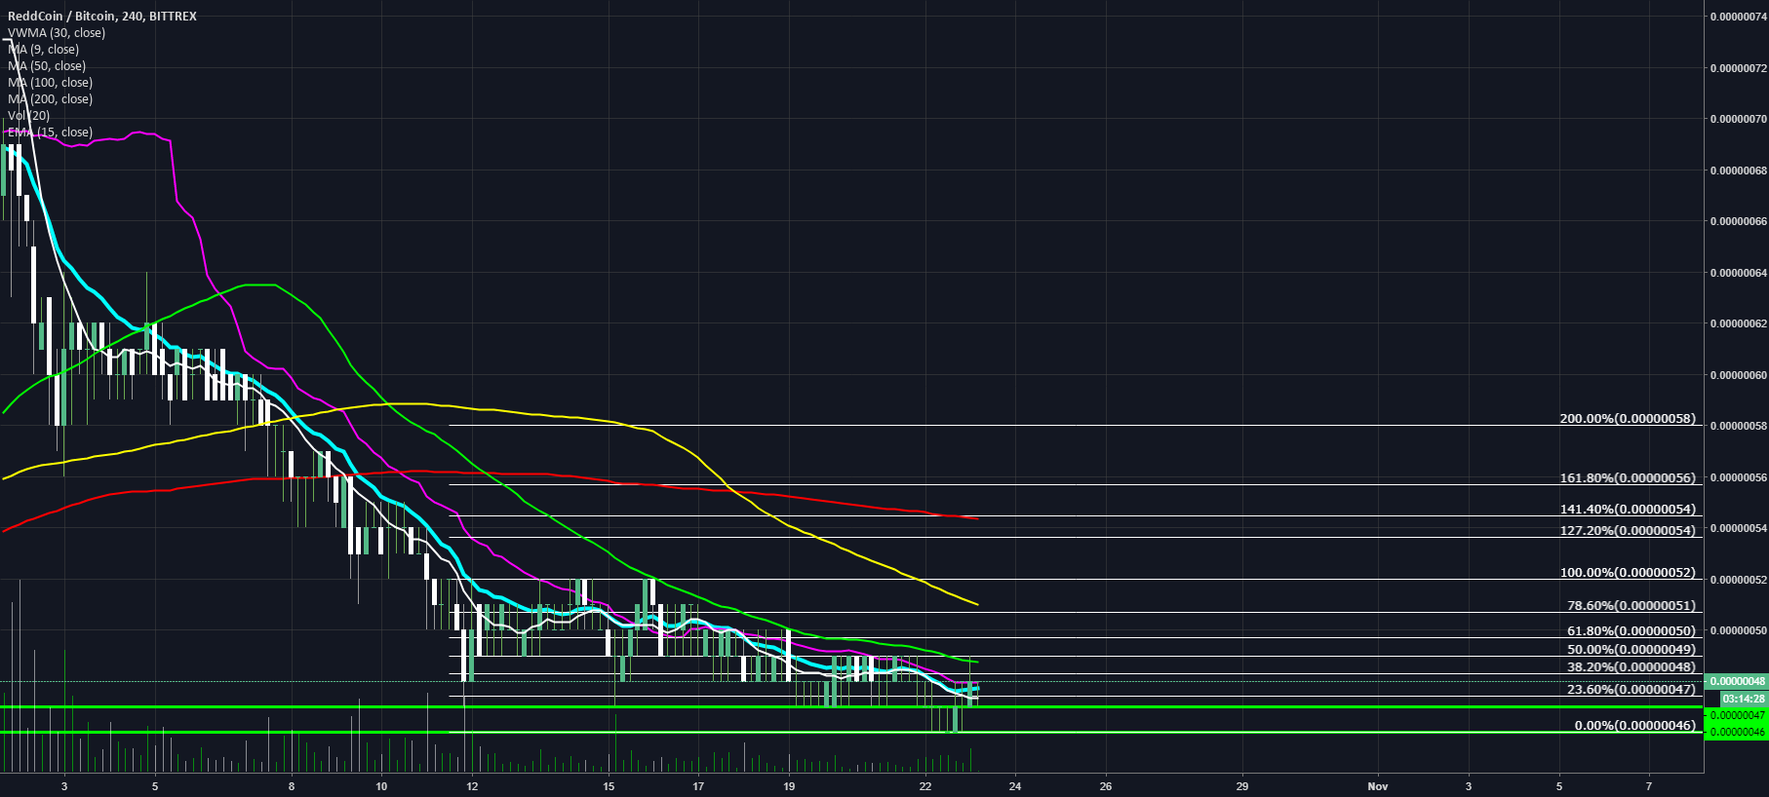Click the 15 date label on time axis
Image resolution: width=1769 pixels, height=797 pixels.
pos(609,786)
